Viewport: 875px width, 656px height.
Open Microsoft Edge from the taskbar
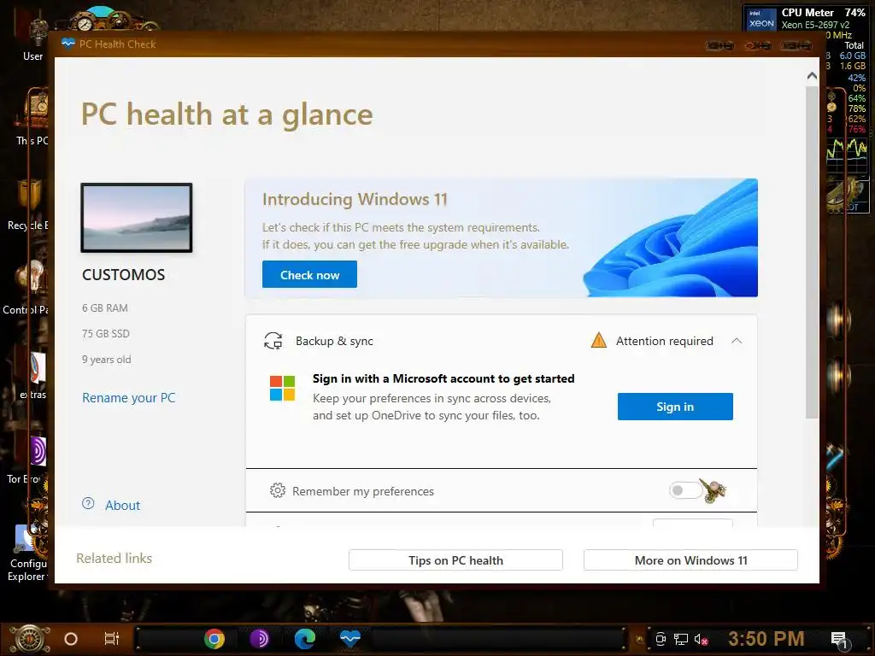(x=305, y=639)
